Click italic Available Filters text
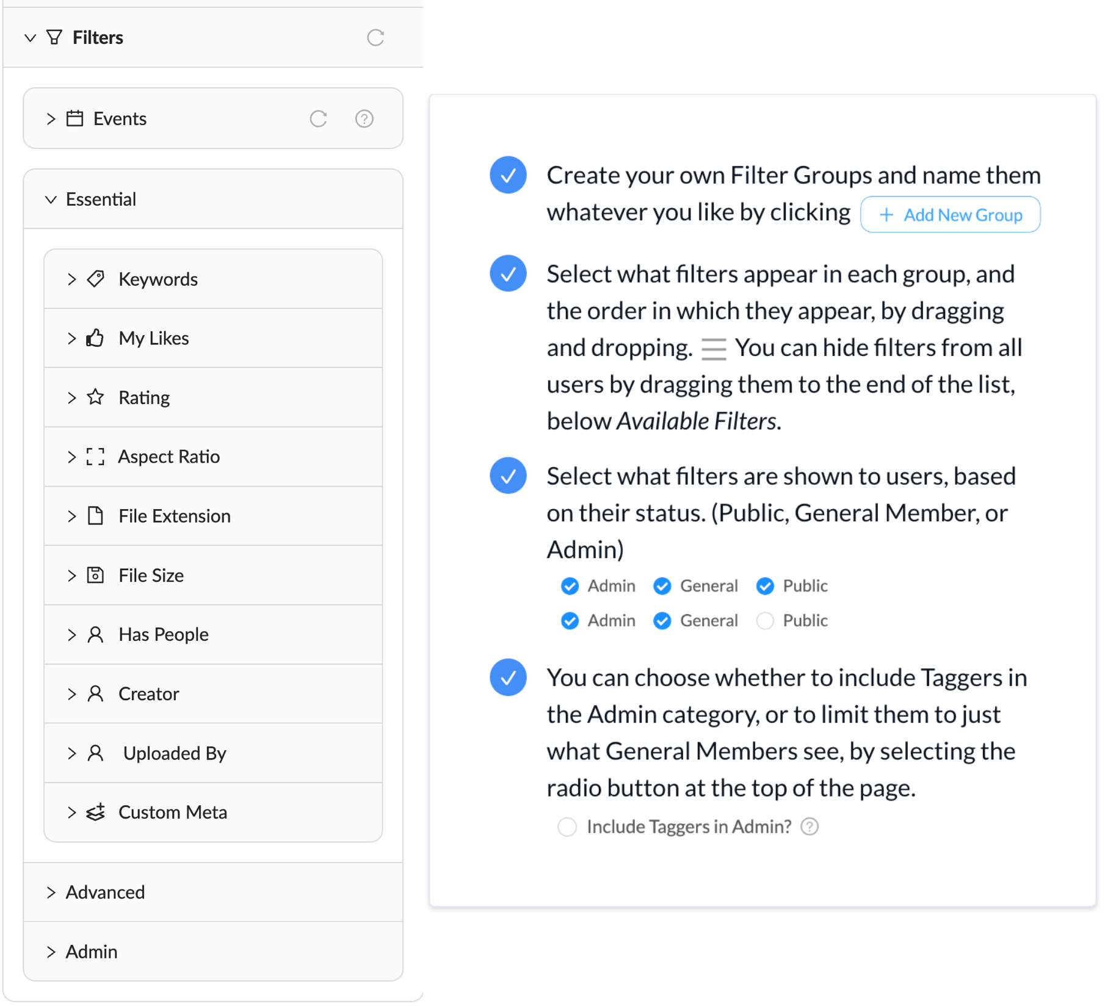 [696, 421]
